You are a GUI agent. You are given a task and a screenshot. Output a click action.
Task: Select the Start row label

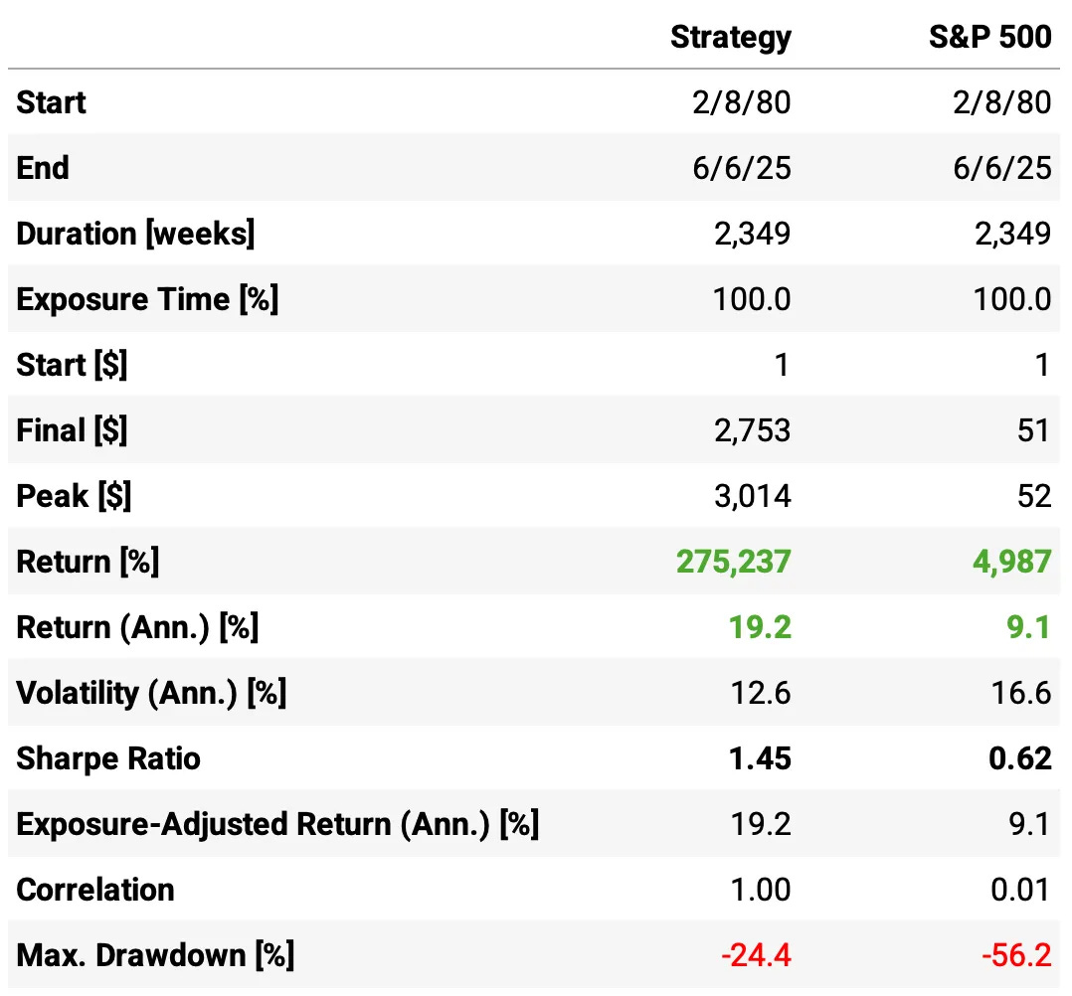[x=52, y=102]
